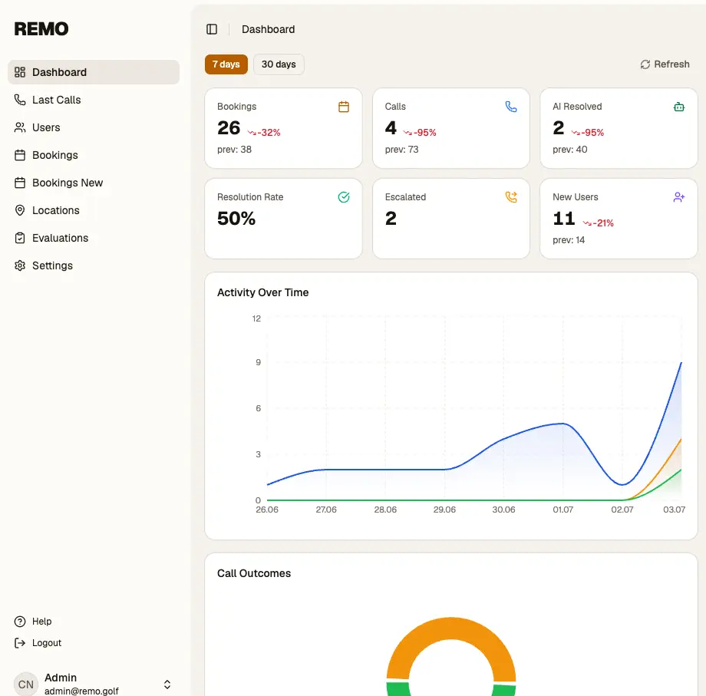Open the Bookings New page
Screen dimensions: 706x696
click(94, 183)
